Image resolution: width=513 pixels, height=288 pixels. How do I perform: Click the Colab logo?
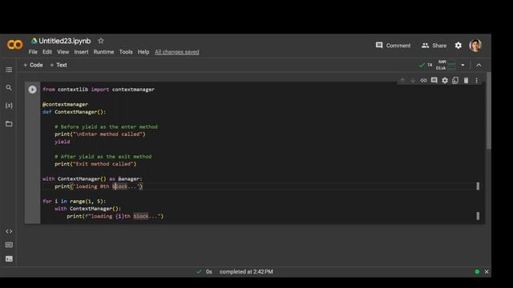click(15, 45)
